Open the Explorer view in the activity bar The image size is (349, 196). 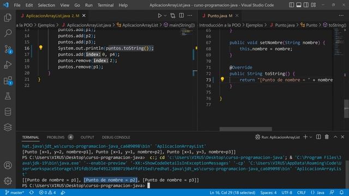pos(8,17)
